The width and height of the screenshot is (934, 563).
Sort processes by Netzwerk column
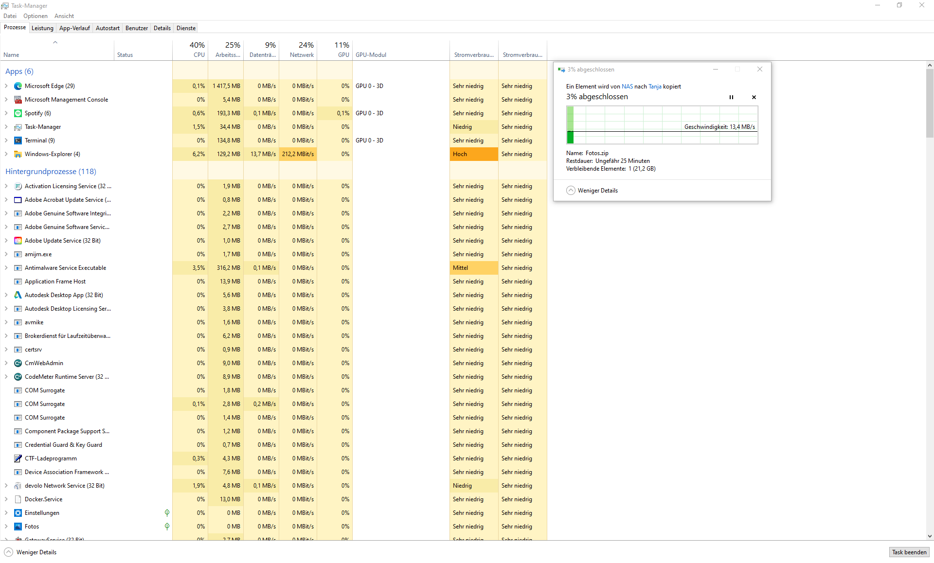point(298,50)
